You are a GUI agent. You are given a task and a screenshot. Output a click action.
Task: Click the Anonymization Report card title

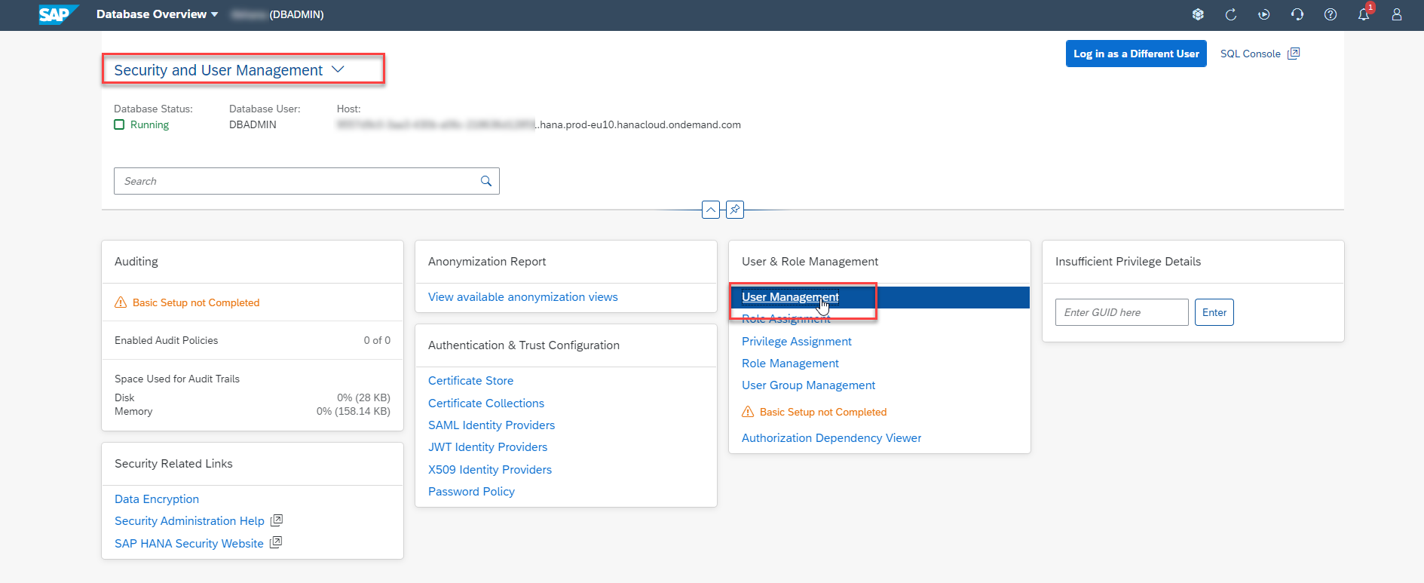pos(487,262)
